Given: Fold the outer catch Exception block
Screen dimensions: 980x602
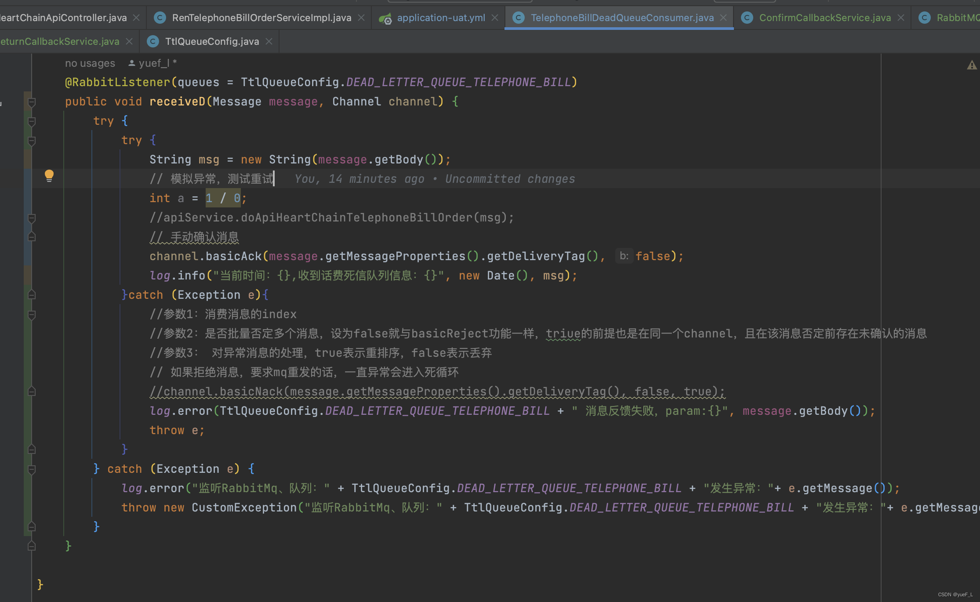Looking at the screenshot, I should click(x=32, y=469).
